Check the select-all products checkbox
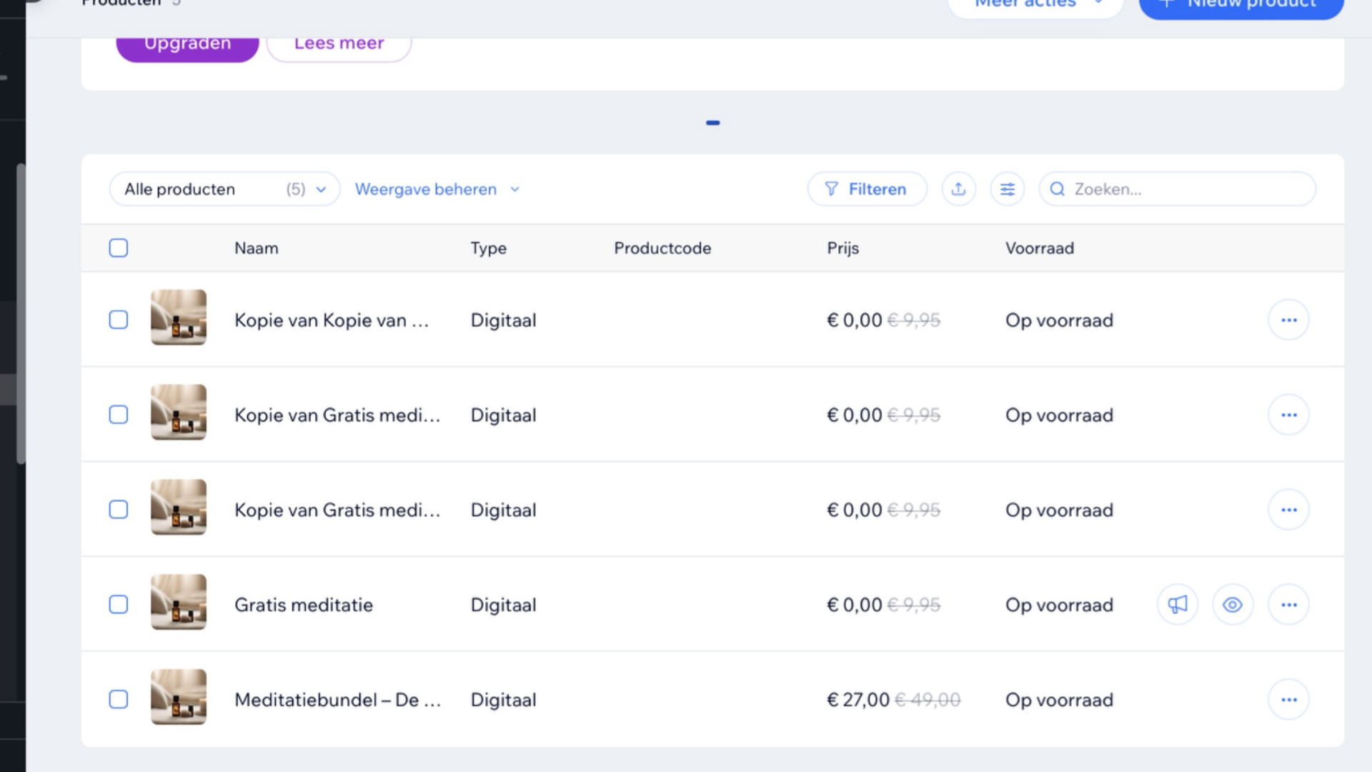Viewport: 1372px width, 772px height. coord(119,247)
